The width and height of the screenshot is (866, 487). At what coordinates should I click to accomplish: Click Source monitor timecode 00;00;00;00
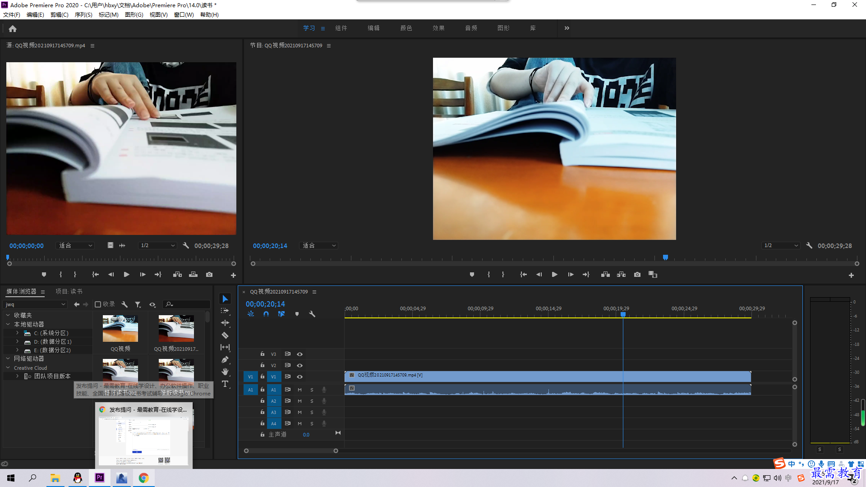pyautogui.click(x=27, y=246)
